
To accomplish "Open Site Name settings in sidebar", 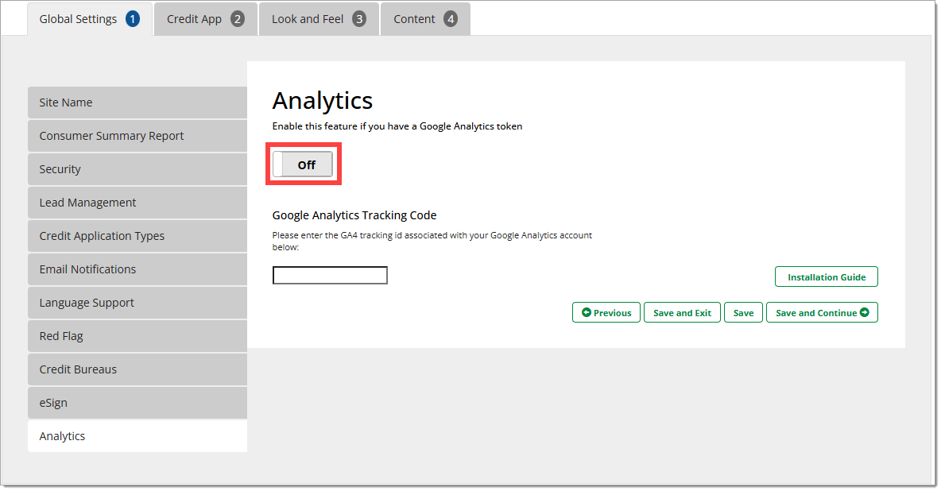I will (x=137, y=102).
